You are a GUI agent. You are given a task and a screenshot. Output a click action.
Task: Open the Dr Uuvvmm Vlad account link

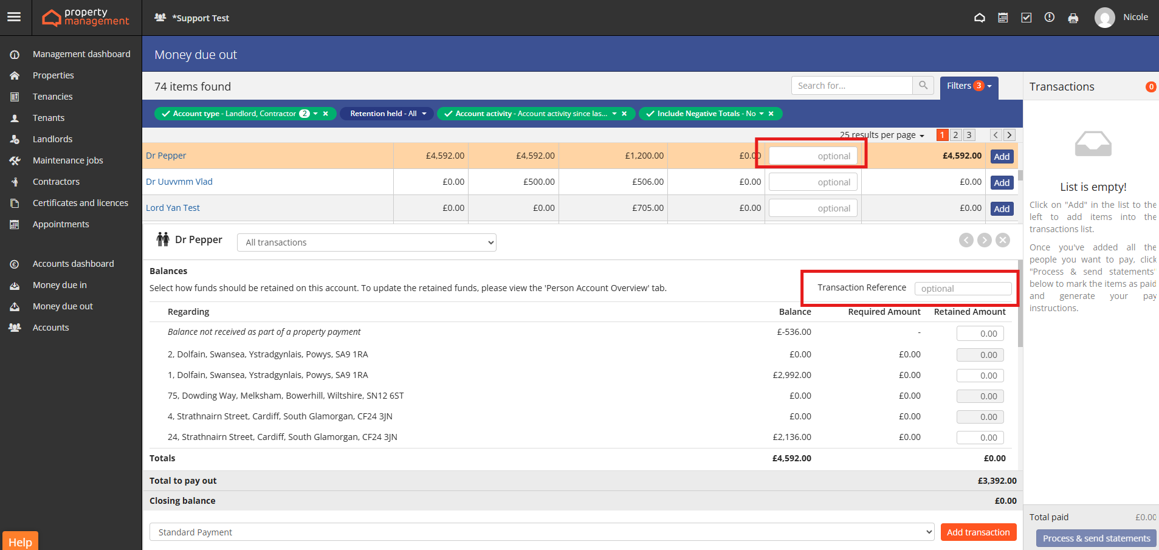tap(179, 182)
